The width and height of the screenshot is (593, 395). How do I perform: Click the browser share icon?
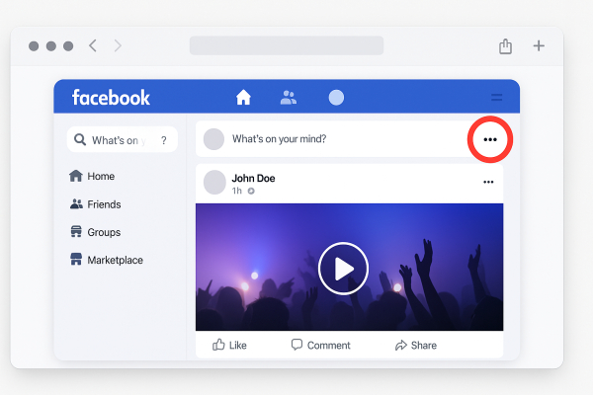(x=505, y=46)
